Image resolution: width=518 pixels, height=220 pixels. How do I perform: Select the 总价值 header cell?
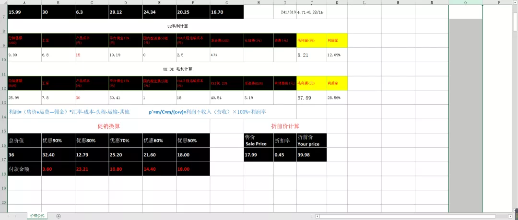24,140
